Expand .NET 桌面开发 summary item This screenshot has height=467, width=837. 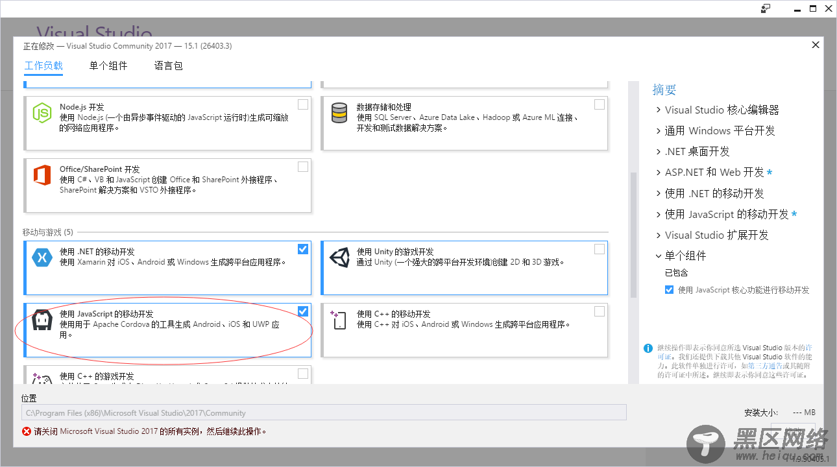click(x=659, y=152)
